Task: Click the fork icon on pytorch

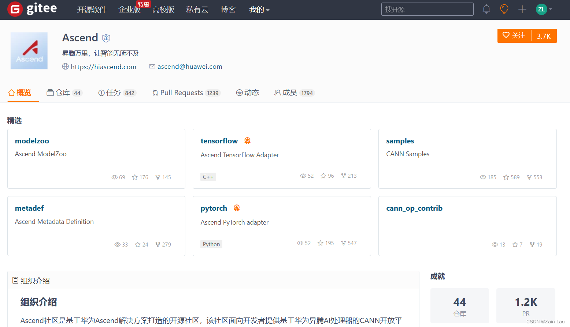Action: pos(344,243)
